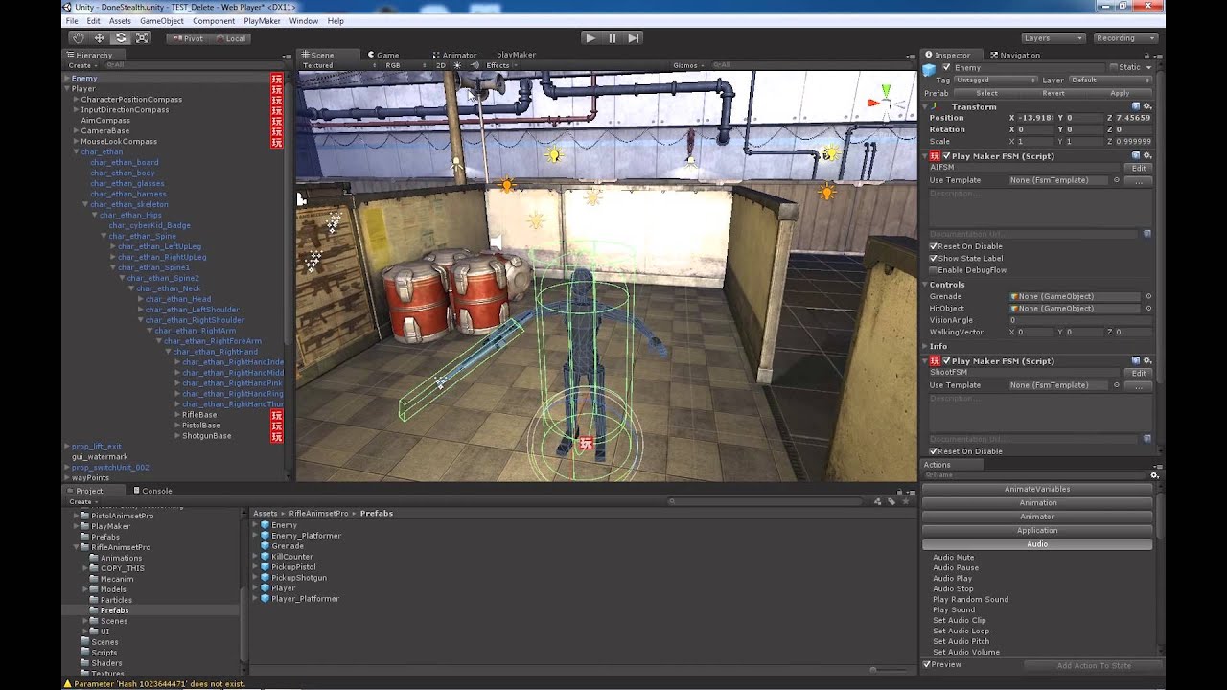Open the Tag dropdown showing Untagged

pos(996,80)
